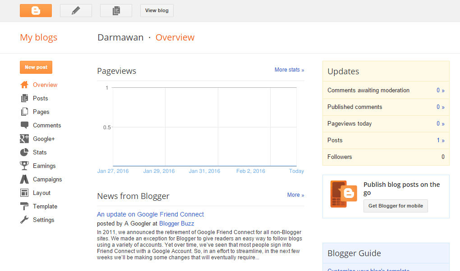Go to Campaigns section
The image size is (460, 271).
[x=47, y=179]
